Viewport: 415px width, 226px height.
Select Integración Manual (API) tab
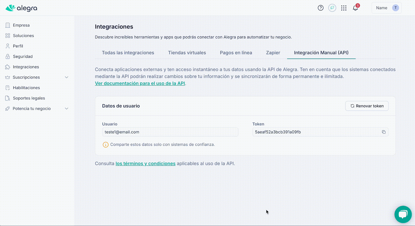click(321, 53)
